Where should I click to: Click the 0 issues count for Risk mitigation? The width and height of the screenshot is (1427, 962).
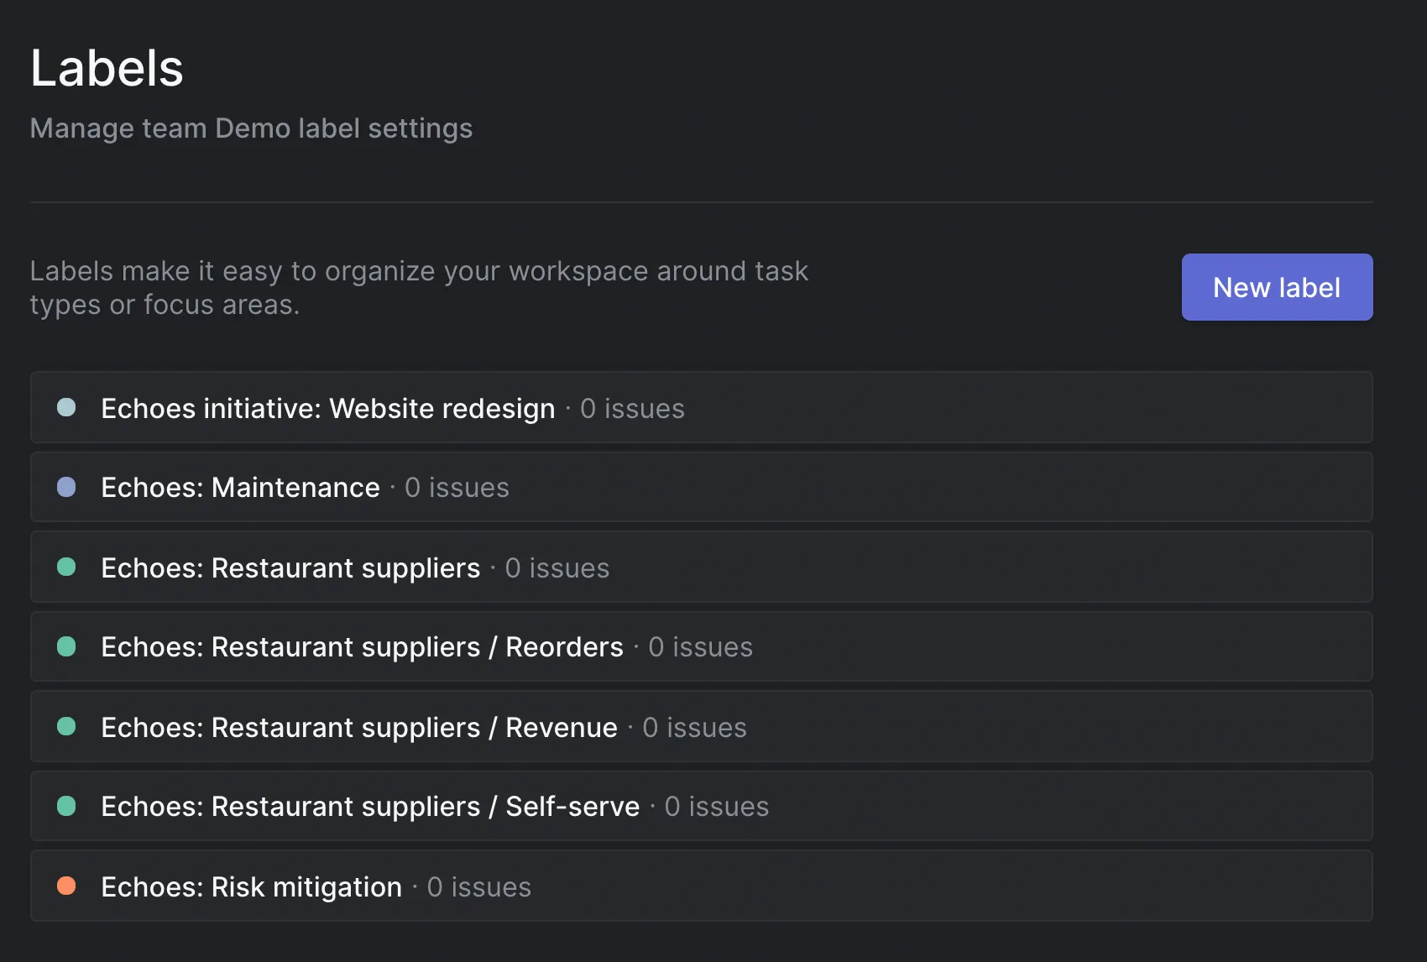[x=478, y=886]
